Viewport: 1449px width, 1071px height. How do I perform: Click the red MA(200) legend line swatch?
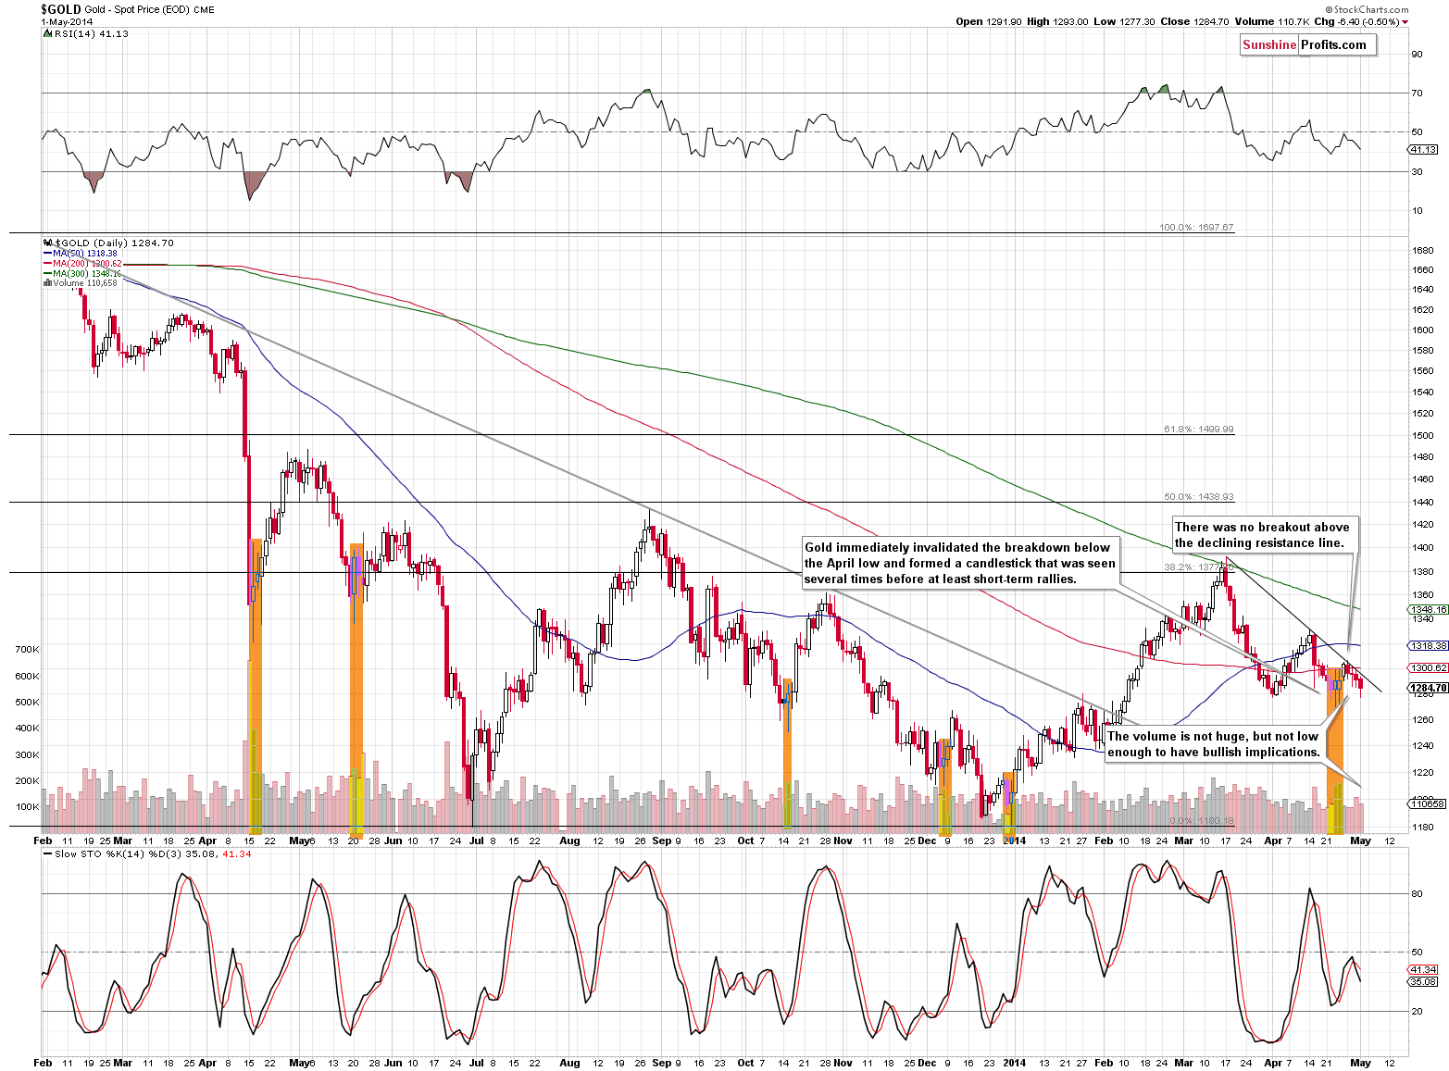point(47,264)
